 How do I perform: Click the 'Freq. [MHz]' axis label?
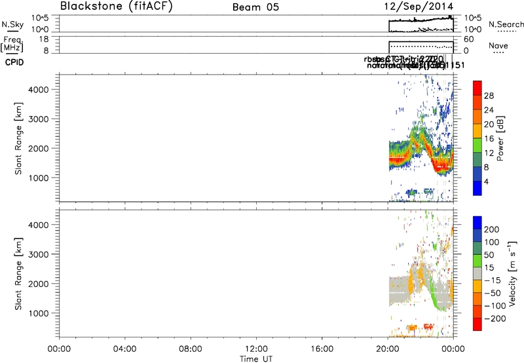[x=12, y=44]
